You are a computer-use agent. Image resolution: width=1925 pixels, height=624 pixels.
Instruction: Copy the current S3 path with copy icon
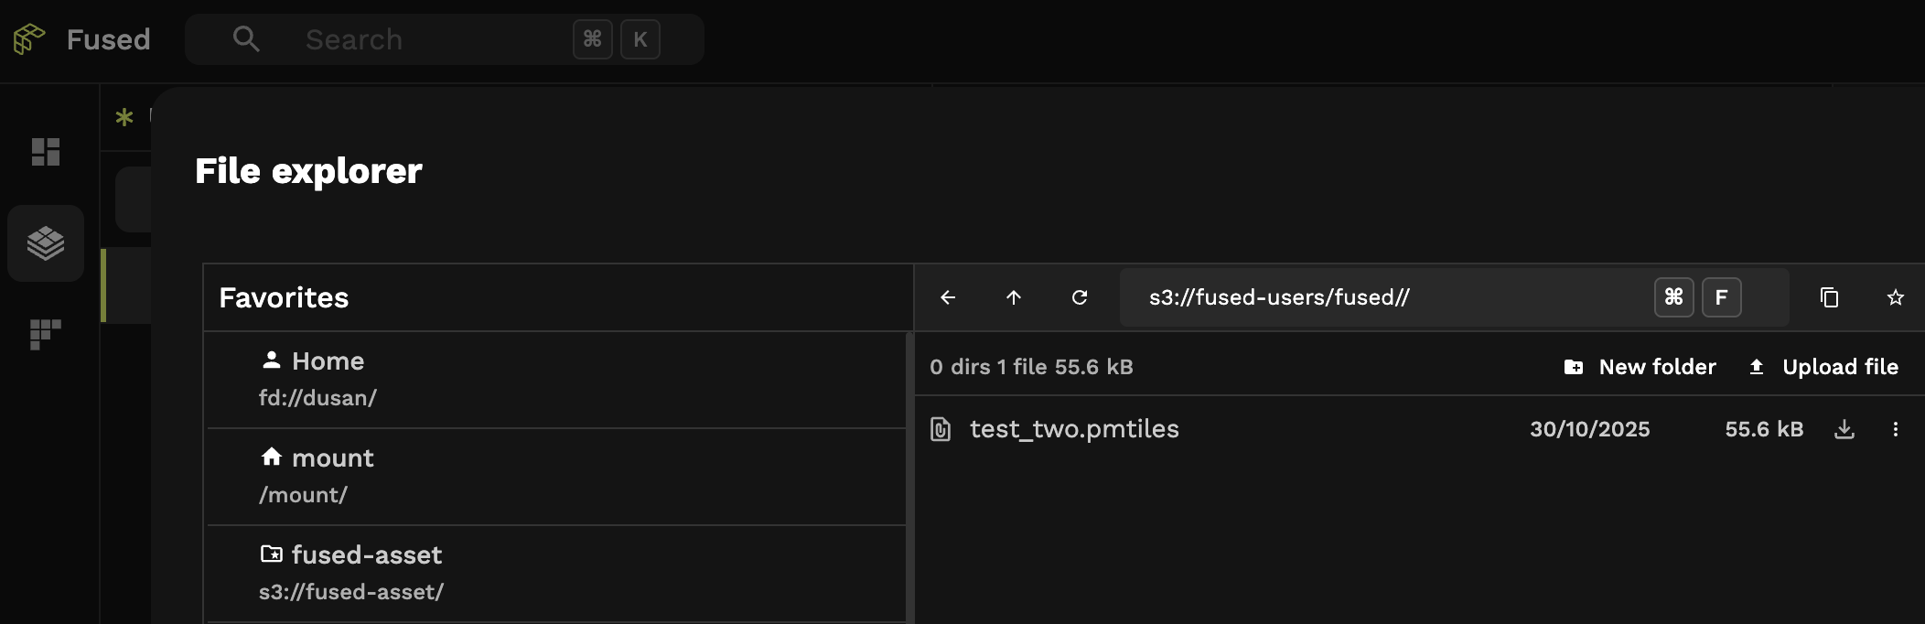click(x=1829, y=297)
